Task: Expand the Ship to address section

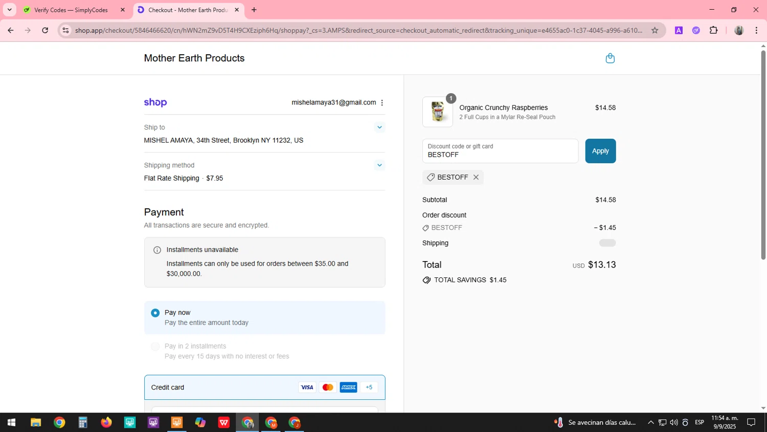Action: click(x=379, y=127)
